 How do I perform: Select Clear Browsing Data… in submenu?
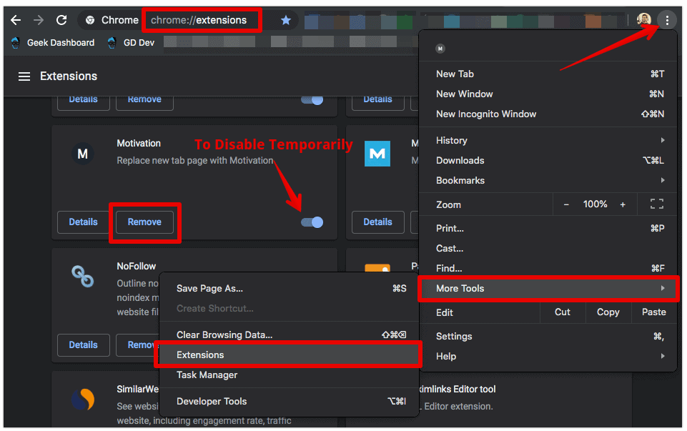(x=290, y=335)
